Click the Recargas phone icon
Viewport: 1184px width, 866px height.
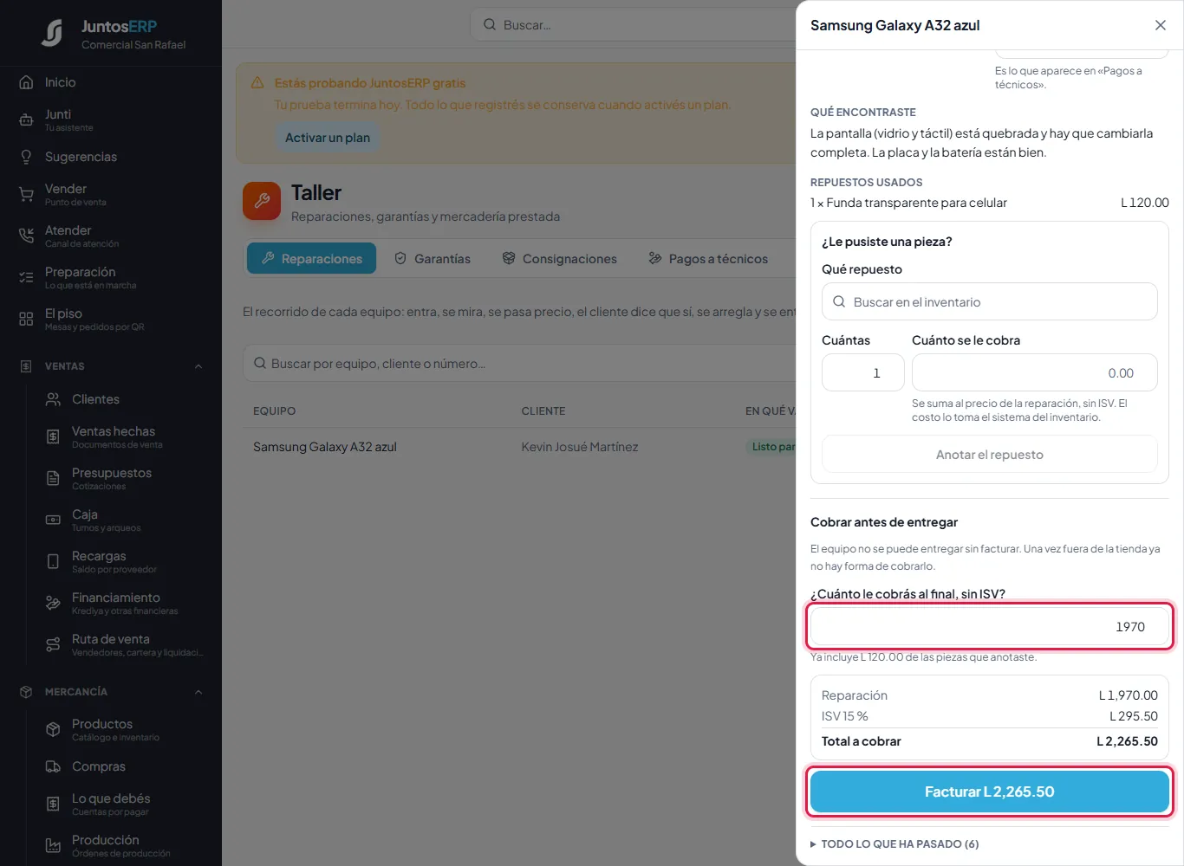53,562
